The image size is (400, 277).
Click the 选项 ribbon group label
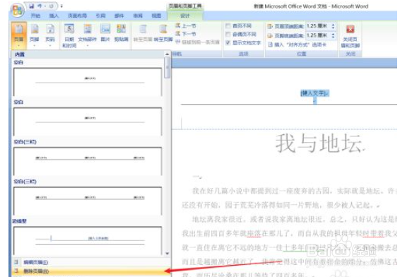(243, 54)
